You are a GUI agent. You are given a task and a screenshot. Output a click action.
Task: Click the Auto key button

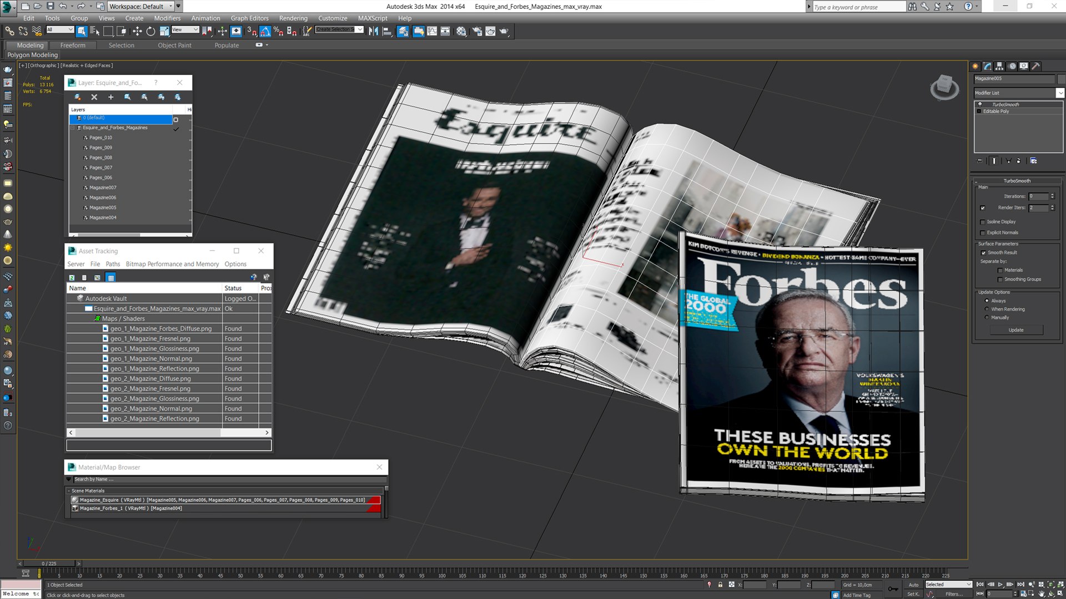913,585
